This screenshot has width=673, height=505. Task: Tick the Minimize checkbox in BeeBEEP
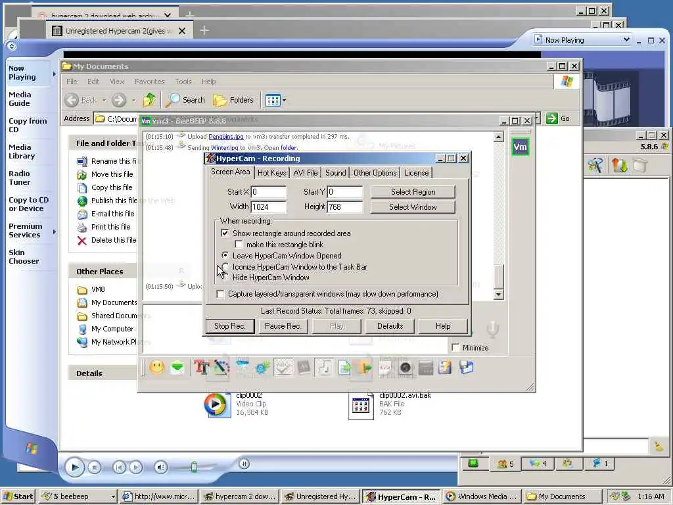coord(456,347)
